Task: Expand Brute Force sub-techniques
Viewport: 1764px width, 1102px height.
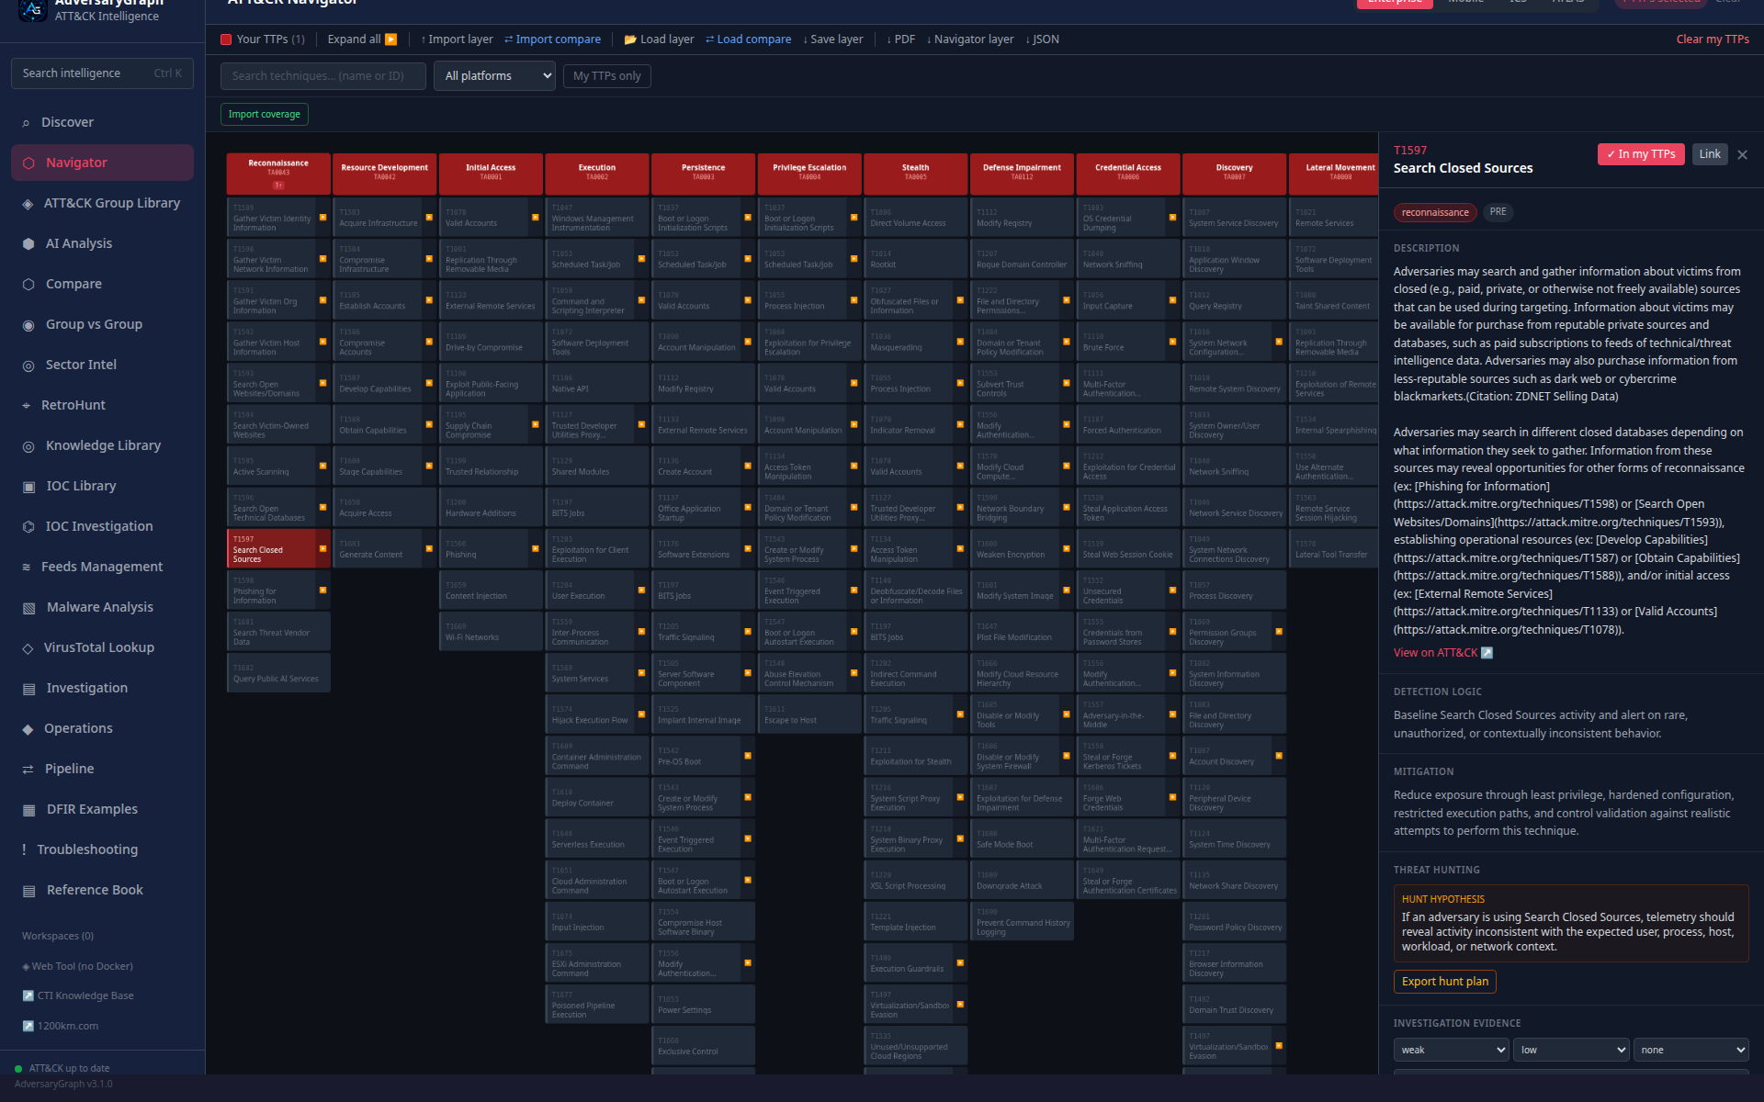Action: pos(1172,342)
